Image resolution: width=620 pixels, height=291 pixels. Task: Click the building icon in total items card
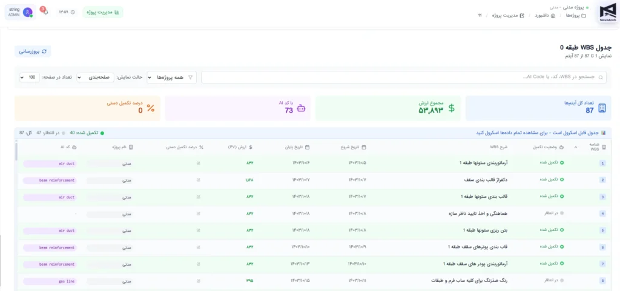click(x=602, y=108)
